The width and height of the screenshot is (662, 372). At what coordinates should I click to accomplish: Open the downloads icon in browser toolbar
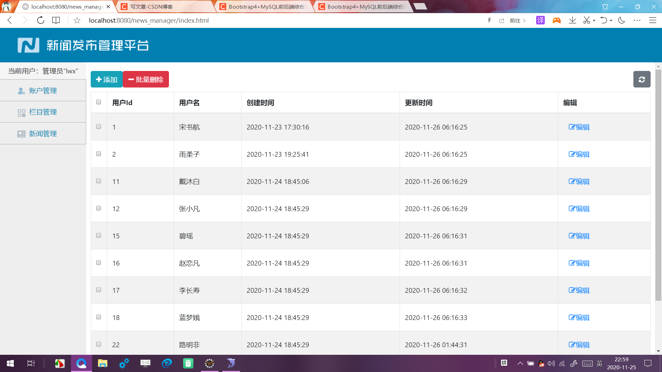pyautogui.click(x=572, y=20)
